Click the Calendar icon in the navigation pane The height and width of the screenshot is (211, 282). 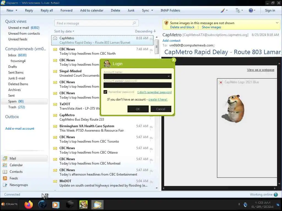(5, 165)
